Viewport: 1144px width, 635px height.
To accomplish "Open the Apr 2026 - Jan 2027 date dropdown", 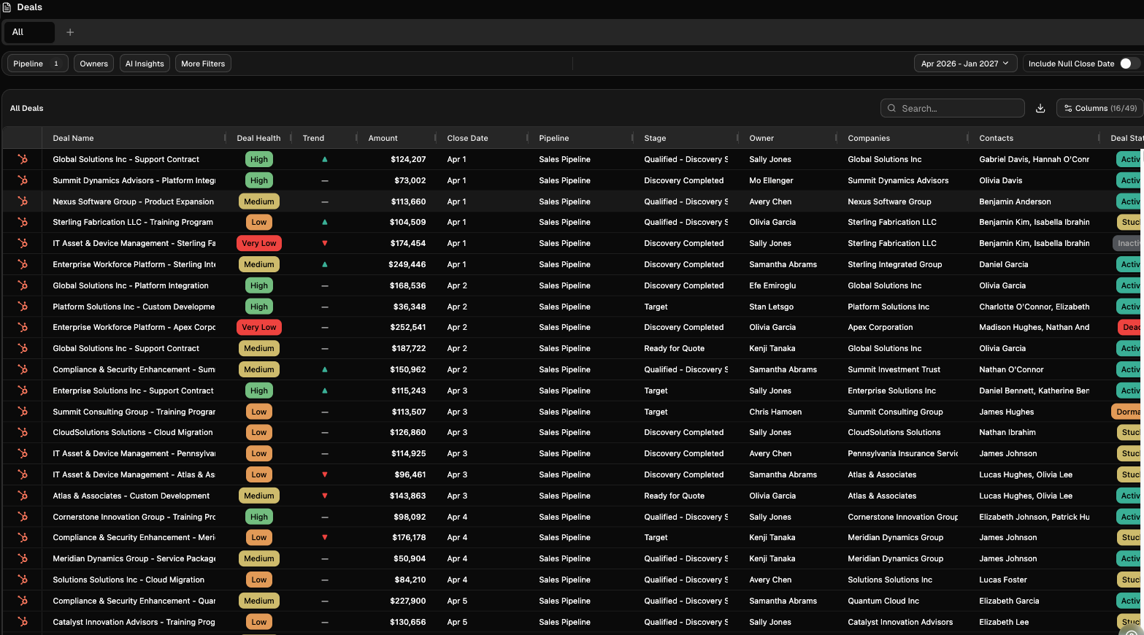I will (x=964, y=64).
